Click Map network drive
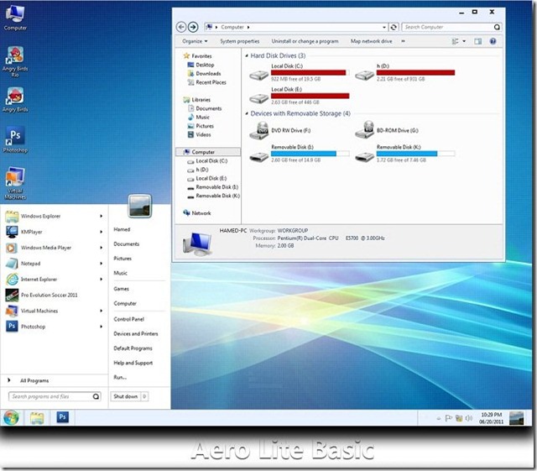537x471 pixels. coord(371,41)
